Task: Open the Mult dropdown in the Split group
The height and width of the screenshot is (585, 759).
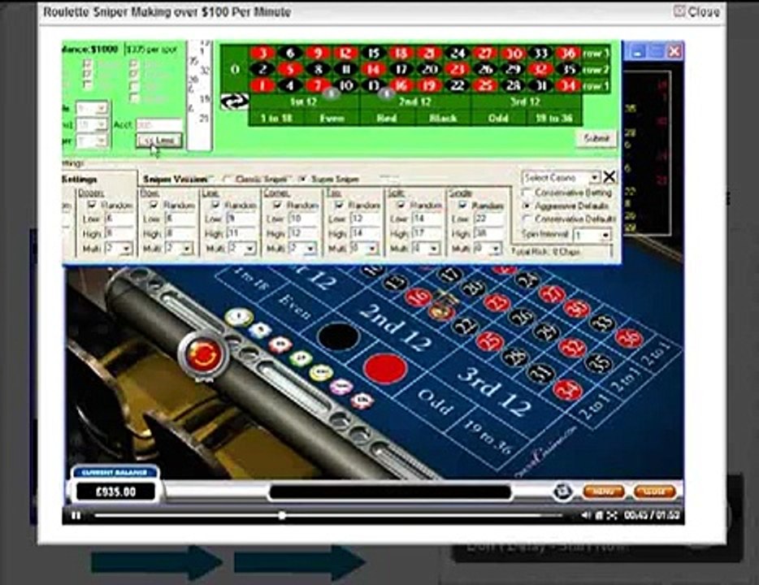Action: 426,249
